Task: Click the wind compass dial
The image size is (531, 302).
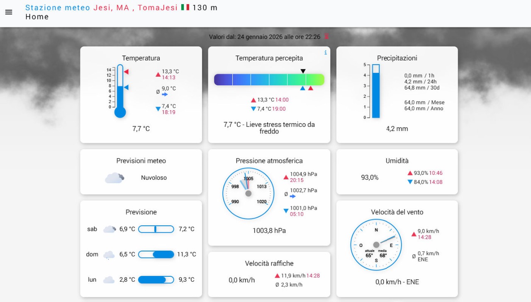Action: point(376,245)
